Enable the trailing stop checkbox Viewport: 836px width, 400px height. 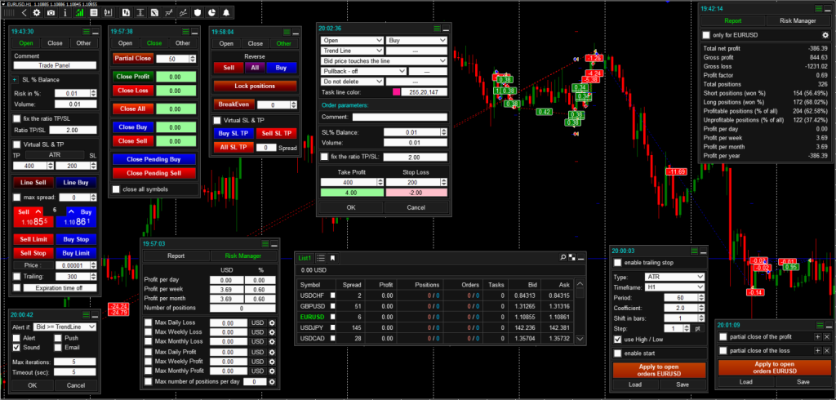point(617,262)
